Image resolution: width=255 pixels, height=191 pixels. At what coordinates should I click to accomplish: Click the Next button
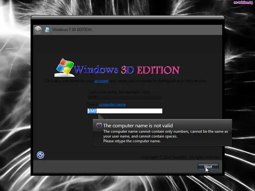pyautogui.click(x=208, y=167)
